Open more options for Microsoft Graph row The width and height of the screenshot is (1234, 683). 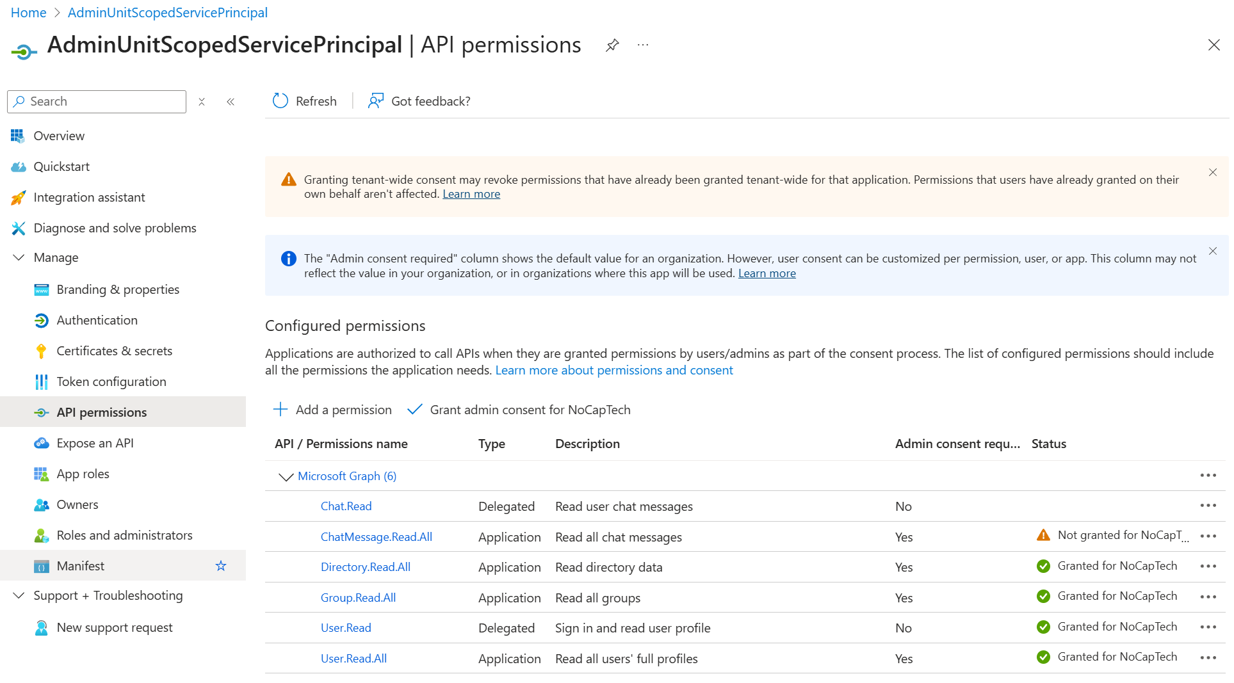[1208, 475]
